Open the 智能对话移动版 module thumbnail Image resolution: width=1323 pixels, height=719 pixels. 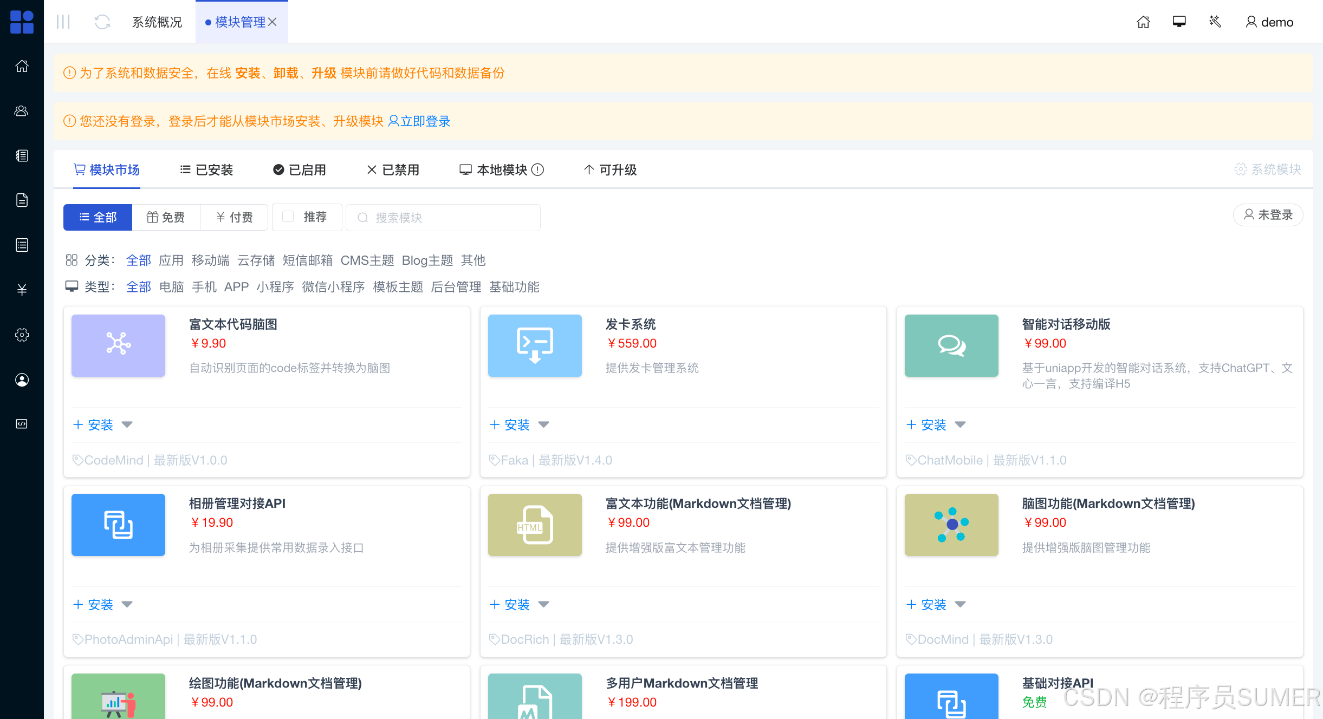coord(951,345)
